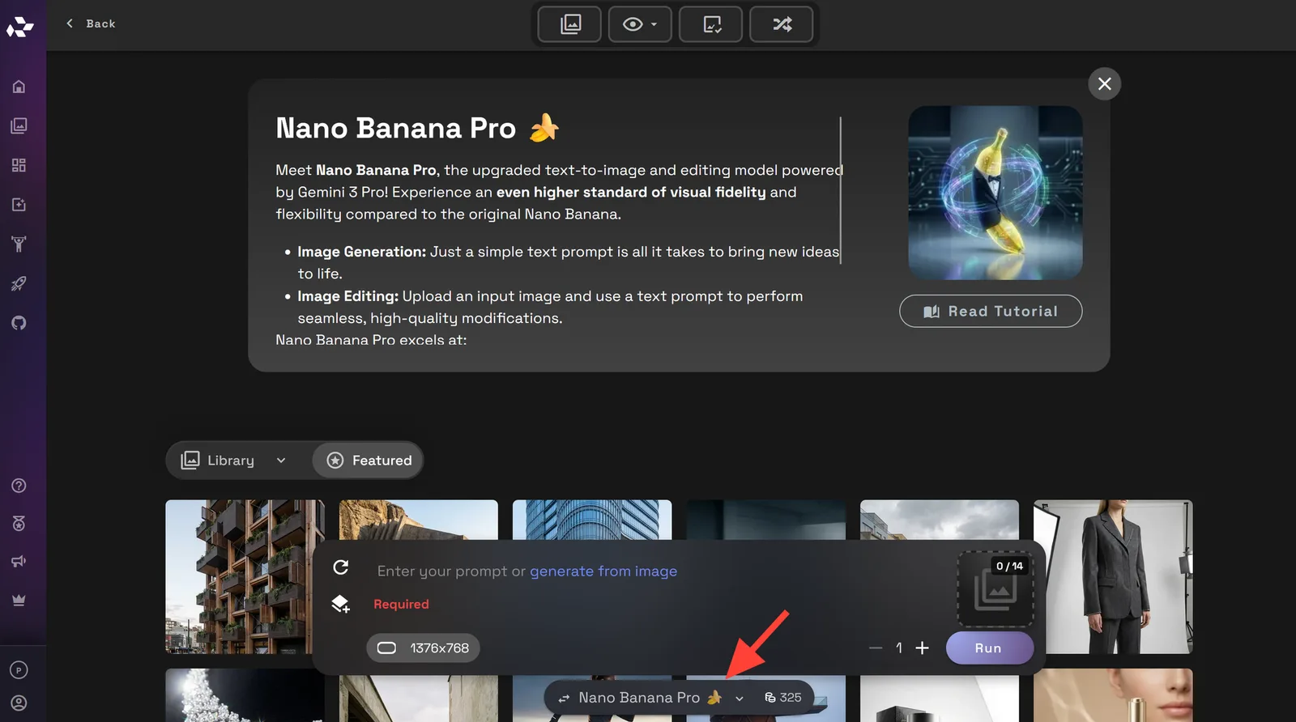Open the wooden balcony building thumbnail
This screenshot has height=722, width=1296.
[x=245, y=576]
